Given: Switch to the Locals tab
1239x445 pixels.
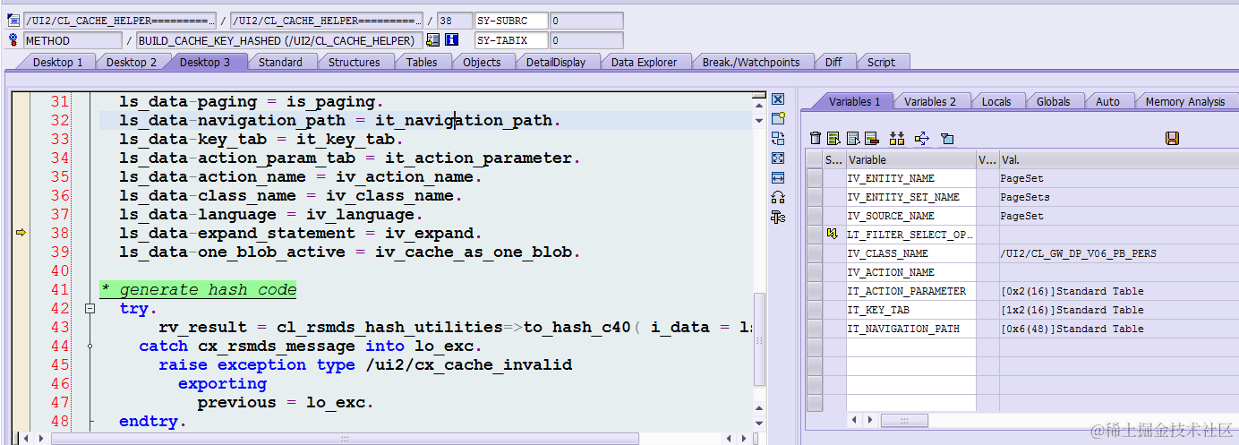Looking at the screenshot, I should (996, 101).
